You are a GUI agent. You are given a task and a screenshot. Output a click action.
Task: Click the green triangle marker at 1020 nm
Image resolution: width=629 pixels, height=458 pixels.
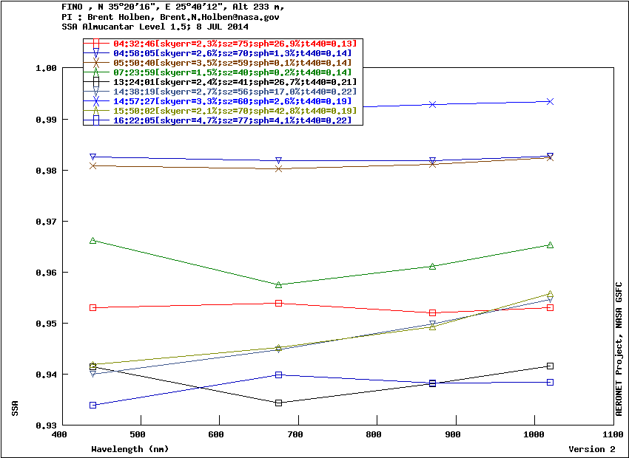point(550,245)
